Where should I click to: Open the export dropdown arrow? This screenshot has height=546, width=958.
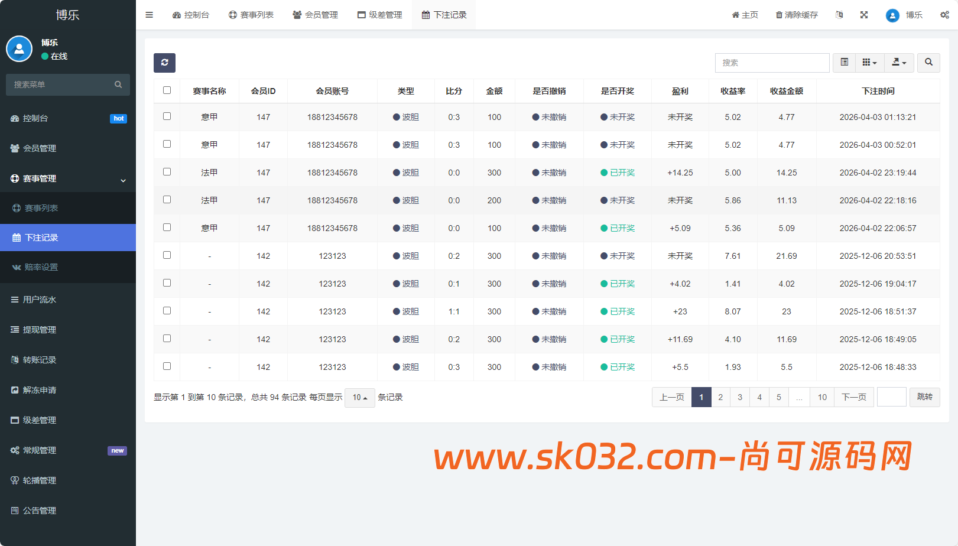899,63
